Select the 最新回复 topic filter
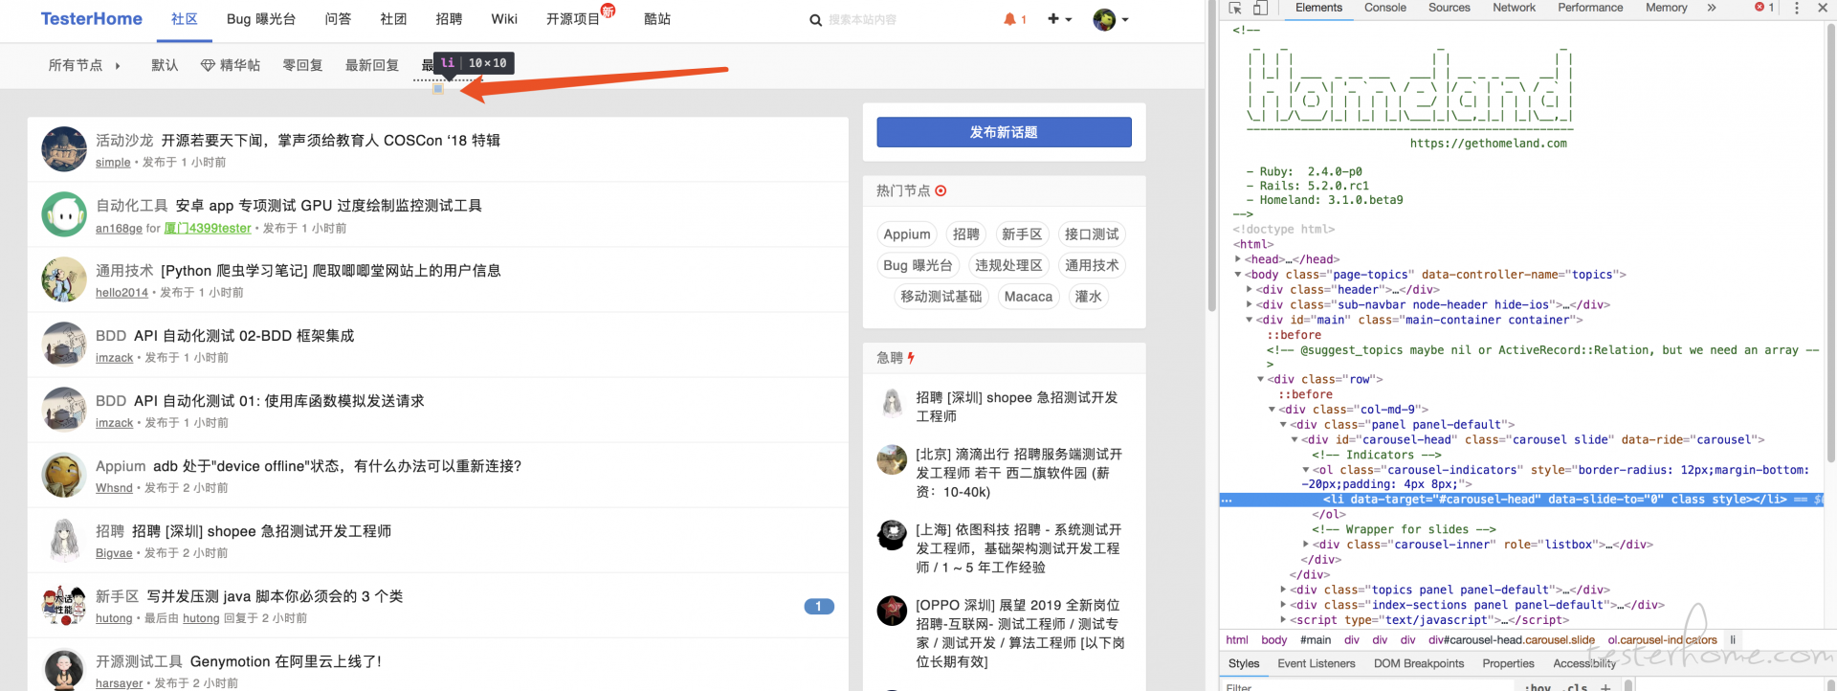The width and height of the screenshot is (1837, 691). tap(372, 65)
